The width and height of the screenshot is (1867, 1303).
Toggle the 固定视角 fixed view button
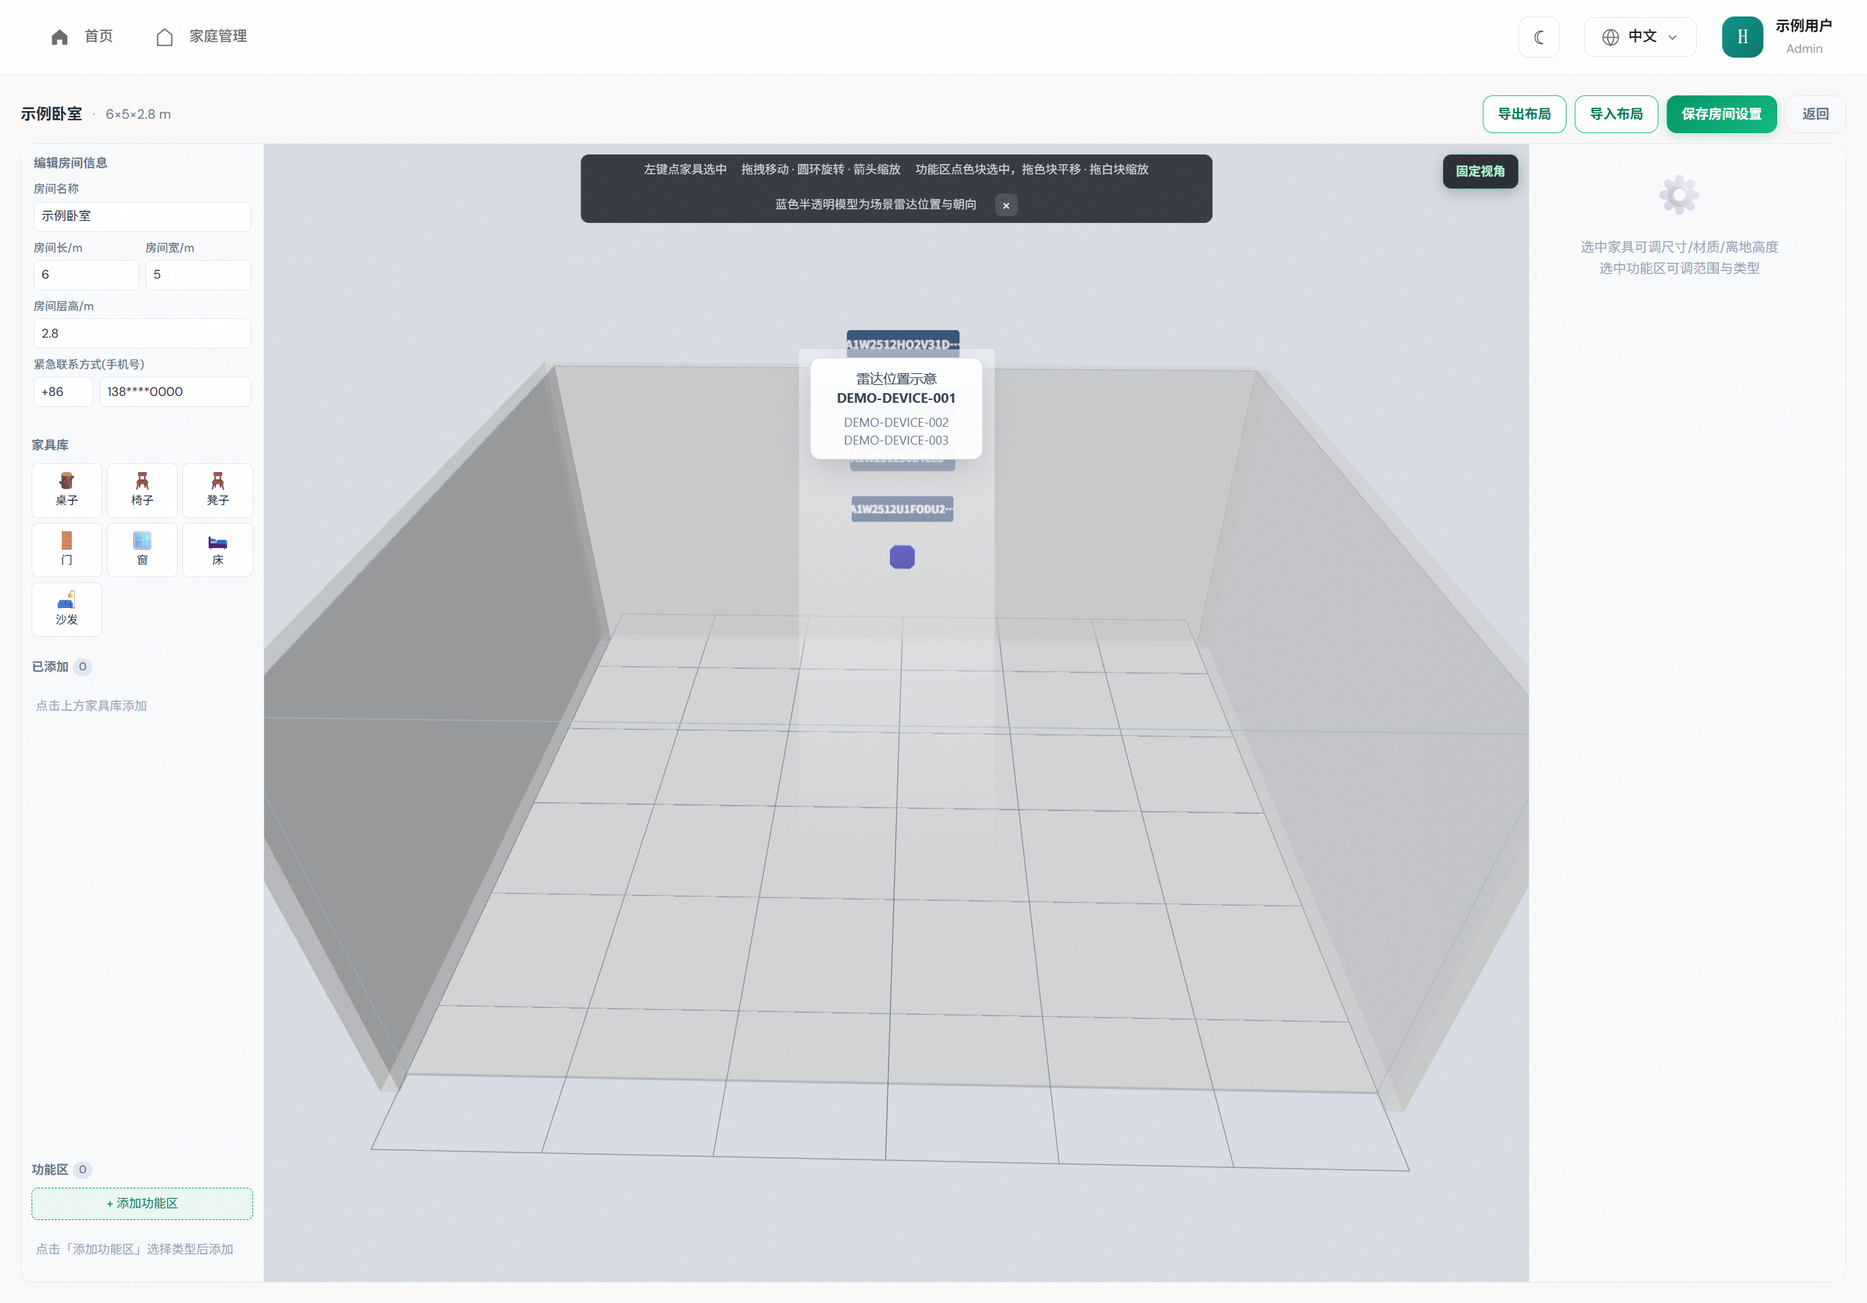coord(1480,171)
